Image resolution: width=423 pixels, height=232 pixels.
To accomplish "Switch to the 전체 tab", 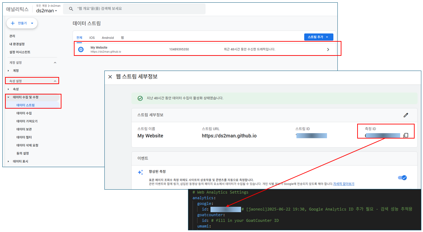I will click(79, 38).
